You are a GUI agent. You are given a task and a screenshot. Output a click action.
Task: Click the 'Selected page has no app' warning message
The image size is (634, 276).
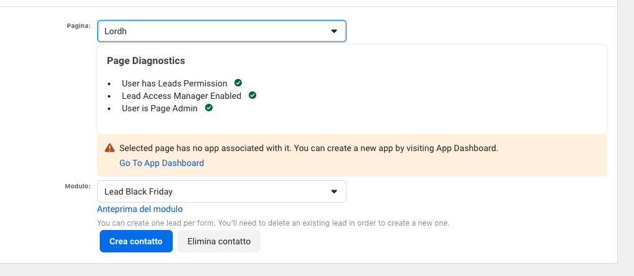click(309, 149)
